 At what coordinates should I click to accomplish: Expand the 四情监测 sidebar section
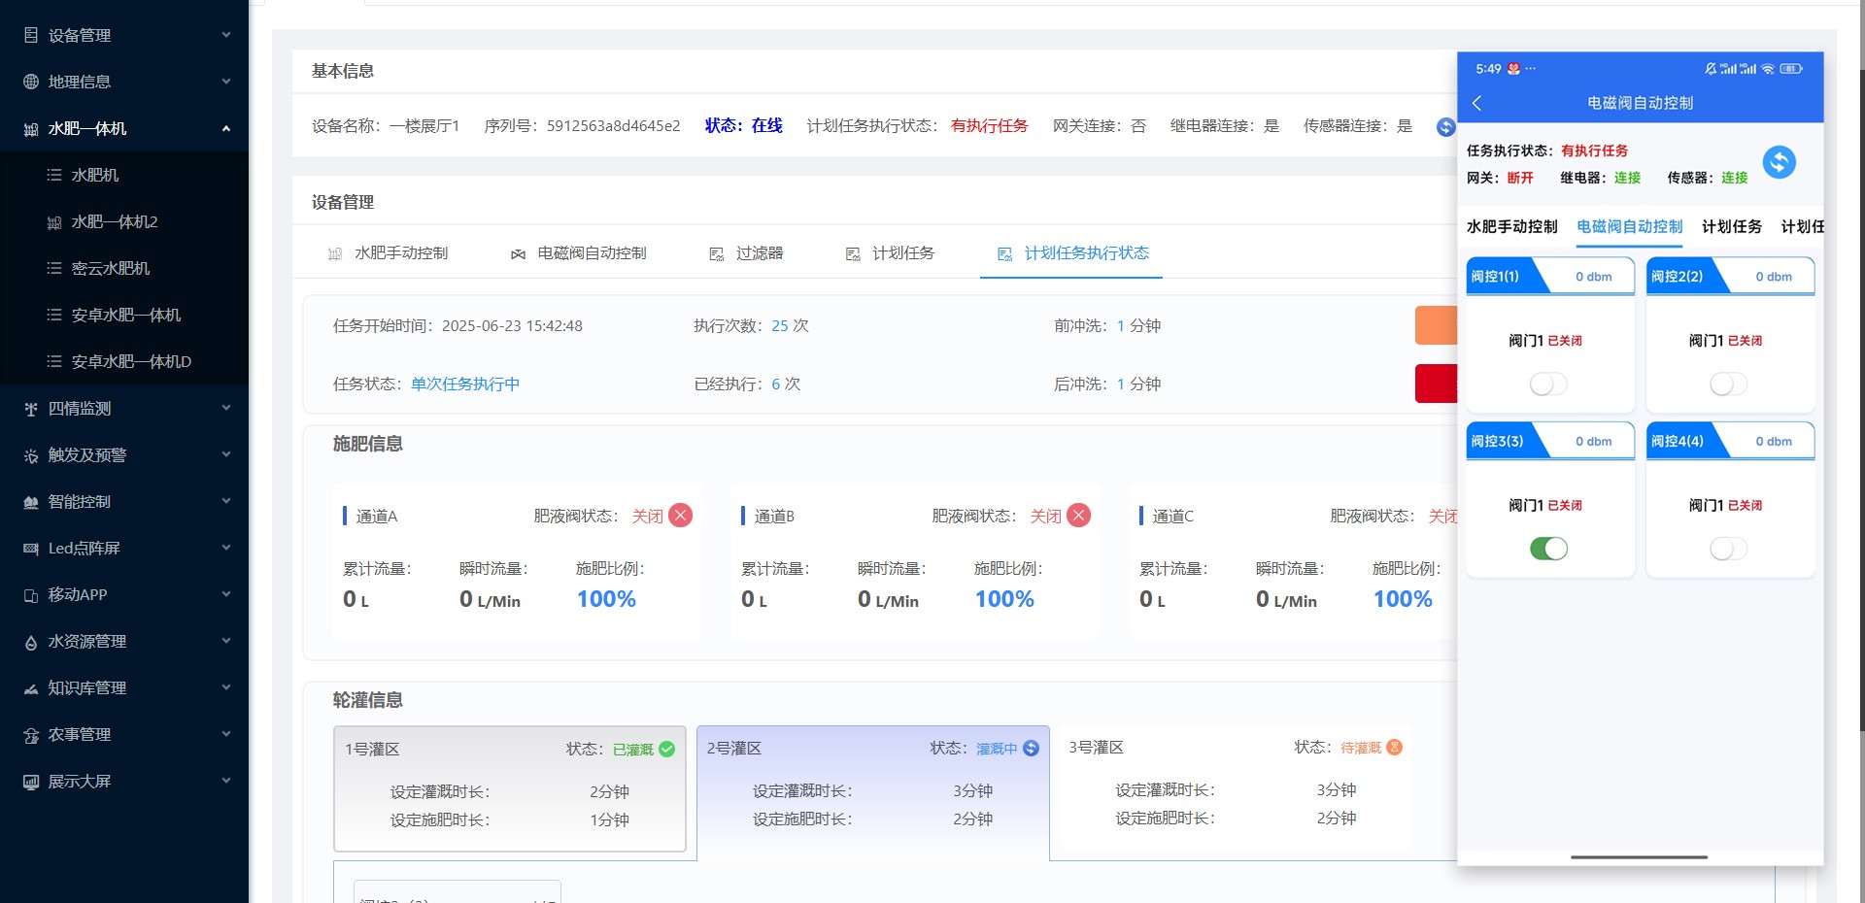pos(225,409)
